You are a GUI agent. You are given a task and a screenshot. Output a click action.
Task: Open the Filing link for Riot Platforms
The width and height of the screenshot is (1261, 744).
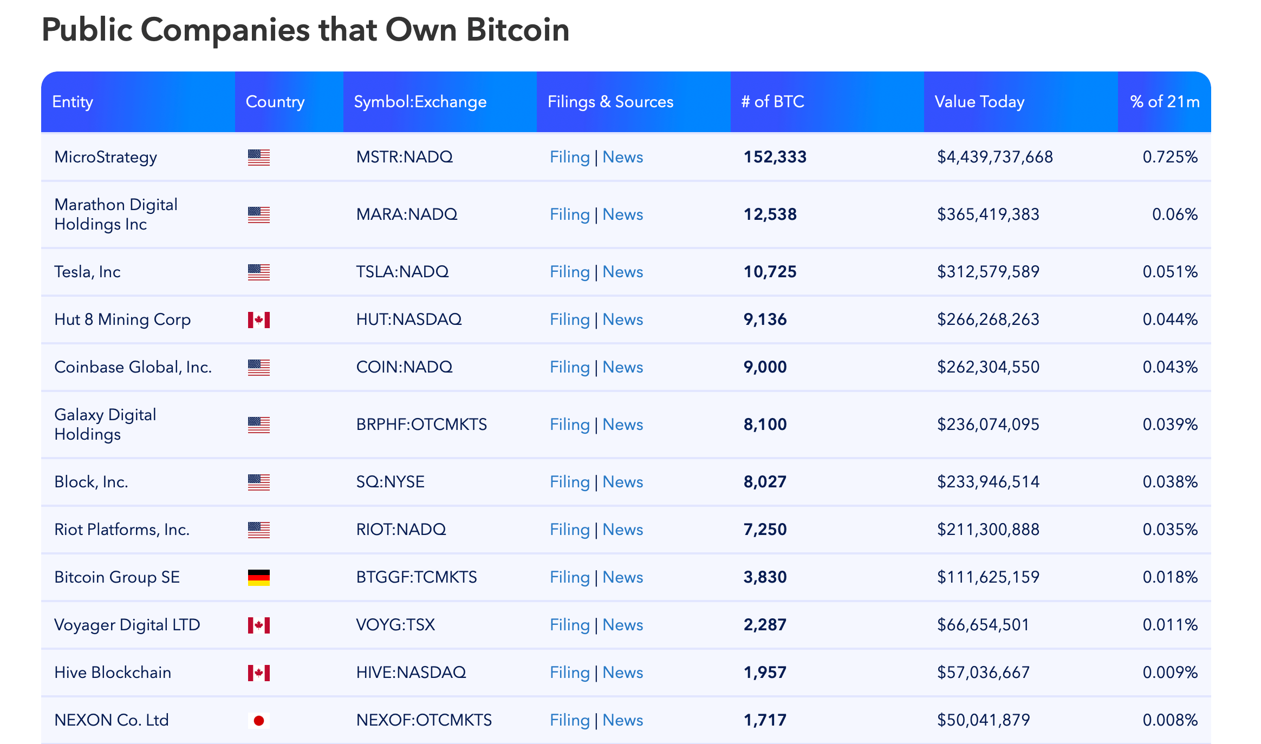pos(569,530)
